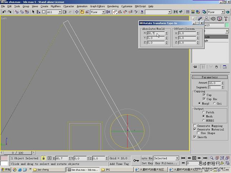
Task: Open the Rendering menu
Action: (113, 6)
